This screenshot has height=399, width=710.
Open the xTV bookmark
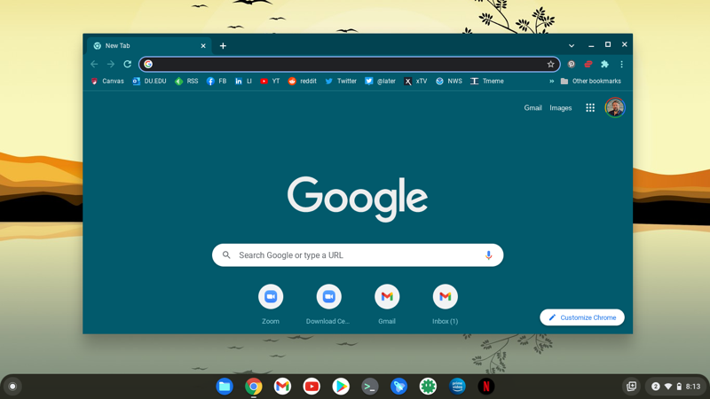coord(415,81)
